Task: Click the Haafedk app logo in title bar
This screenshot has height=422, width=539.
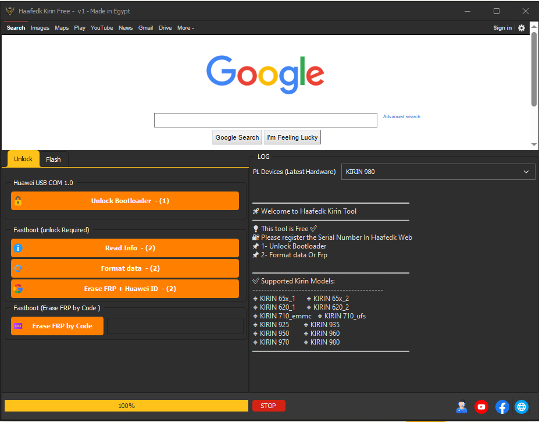Action: coord(10,11)
